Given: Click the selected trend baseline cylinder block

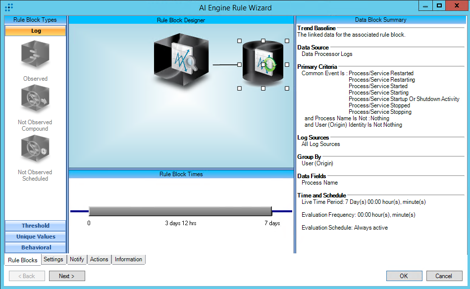Looking at the screenshot, I should pyautogui.click(x=262, y=64).
